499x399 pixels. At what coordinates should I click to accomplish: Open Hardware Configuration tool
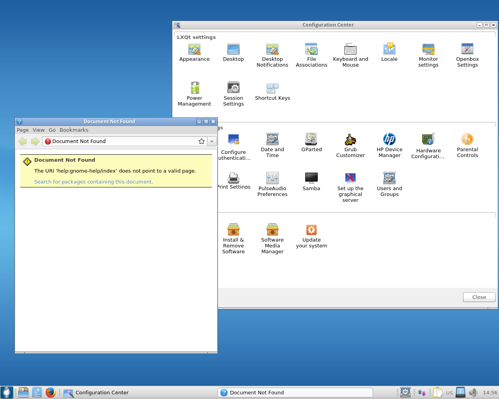click(428, 146)
